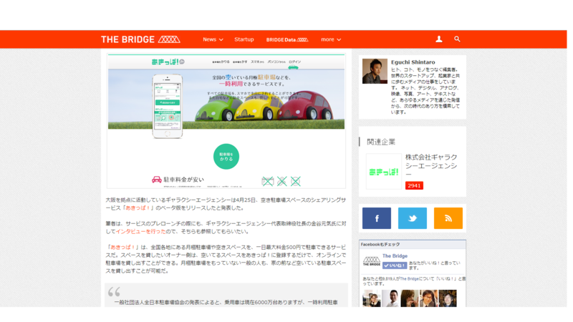Viewport: 573px width, 322px height.
Task: Click the first Facebook fan photo
Action: tap(371, 298)
